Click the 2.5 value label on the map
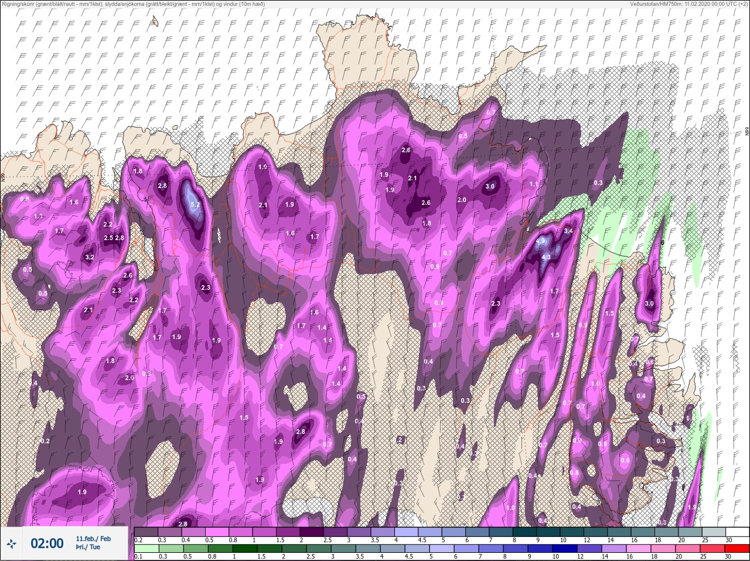This screenshot has height=561, width=750. (x=108, y=238)
